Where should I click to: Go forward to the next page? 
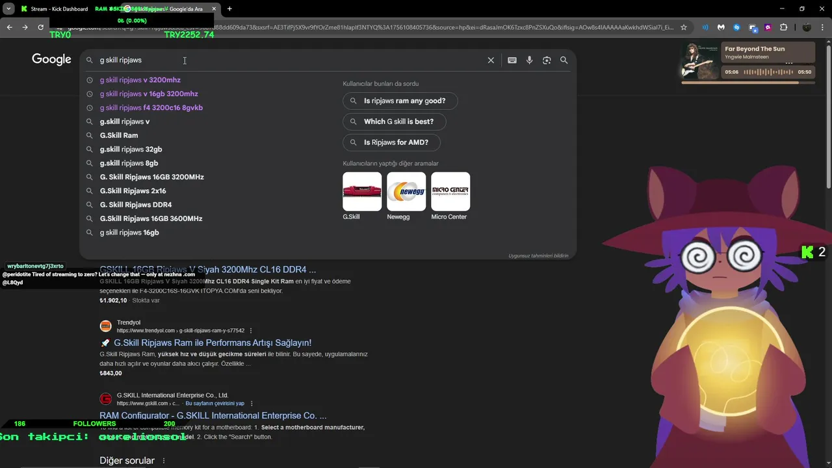click(25, 27)
